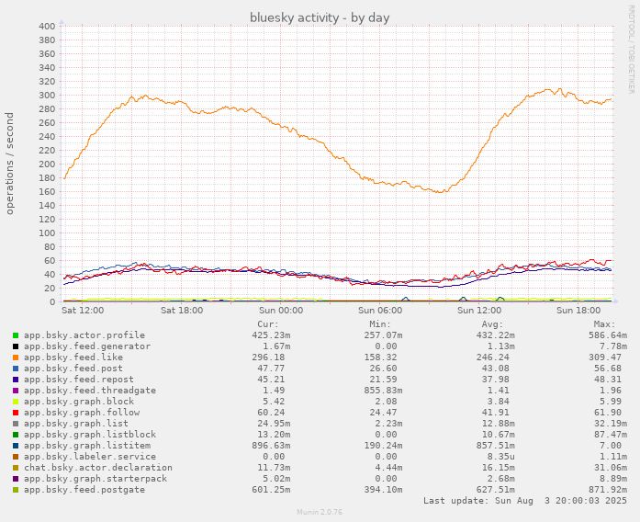Viewport: 640px width, 522px height.
Task: Click the 'Sun 18:00' x-axis label
Action: [578, 311]
